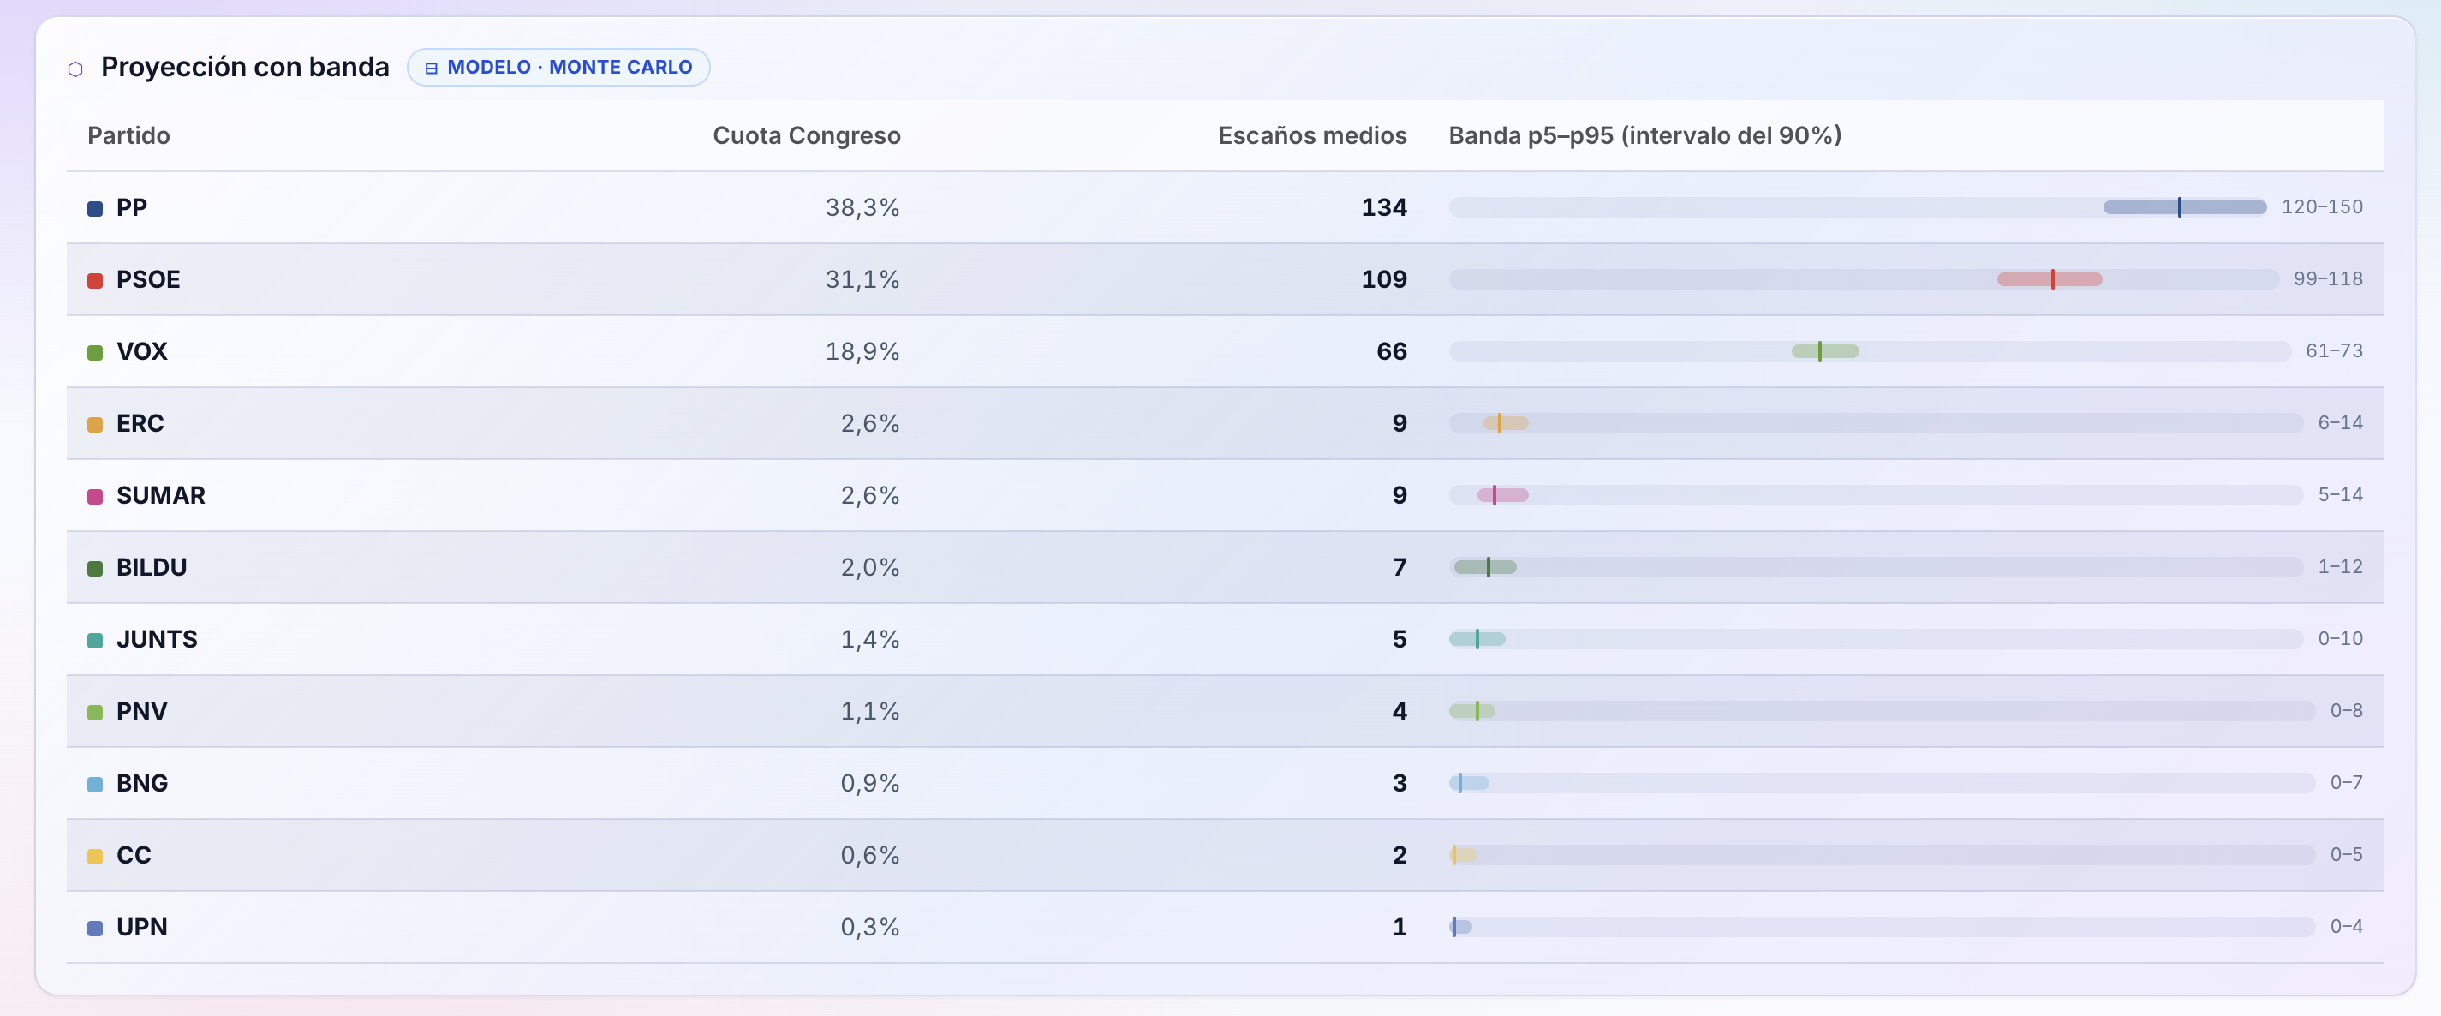Click the 38,3% quota value for PP
Screen dimensions: 2441x1016
click(x=862, y=207)
